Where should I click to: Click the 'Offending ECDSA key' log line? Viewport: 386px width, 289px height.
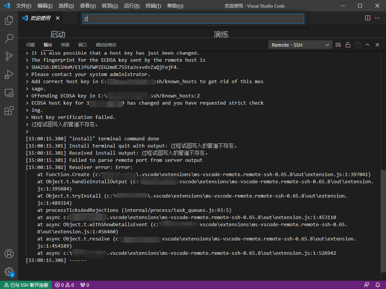[x=115, y=96]
